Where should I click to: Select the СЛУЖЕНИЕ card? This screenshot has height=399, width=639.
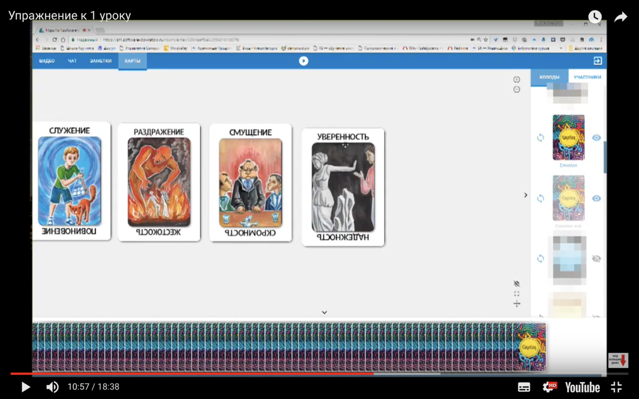(x=72, y=182)
